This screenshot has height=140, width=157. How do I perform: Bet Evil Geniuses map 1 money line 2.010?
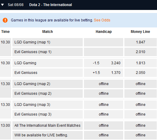(140, 52)
